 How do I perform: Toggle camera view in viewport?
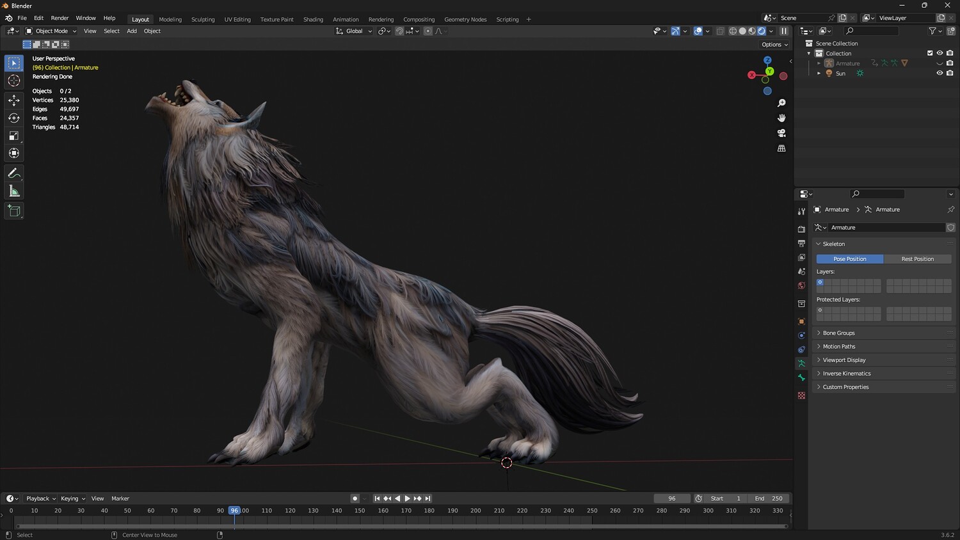[x=781, y=133]
